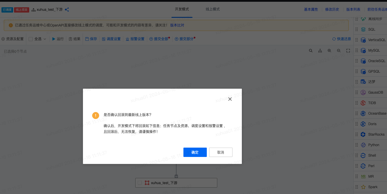The width and height of the screenshot is (387, 194).
Task: Click the zoom out icon
Action: click(339, 50)
